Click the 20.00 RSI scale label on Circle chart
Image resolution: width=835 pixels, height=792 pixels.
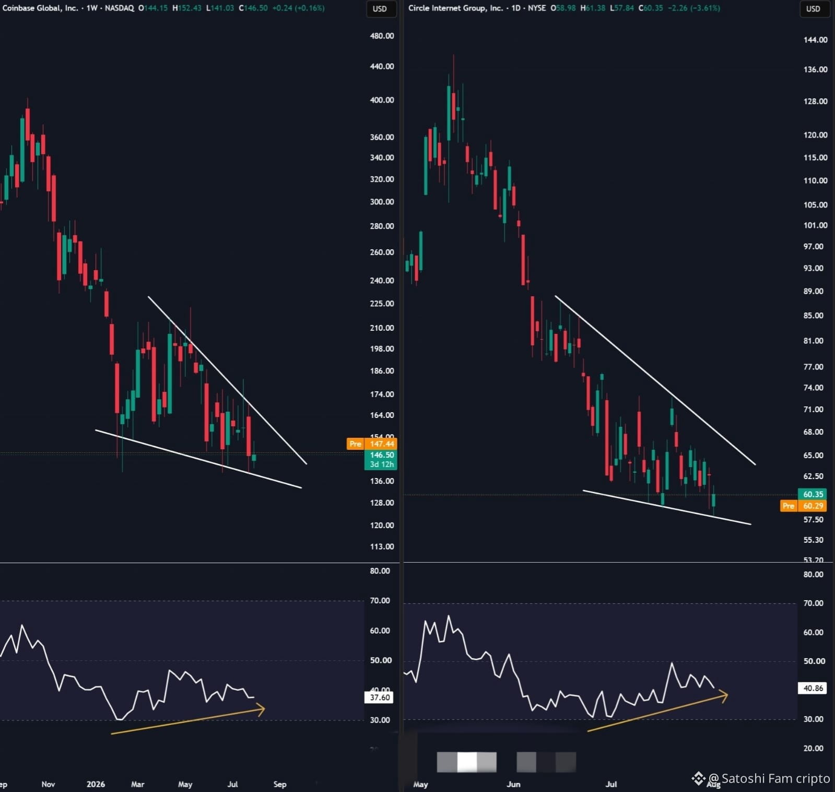click(813, 748)
